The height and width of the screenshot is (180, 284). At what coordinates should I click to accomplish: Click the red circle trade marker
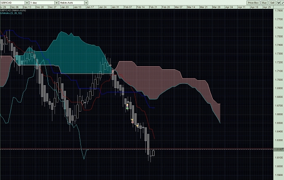click(133, 122)
